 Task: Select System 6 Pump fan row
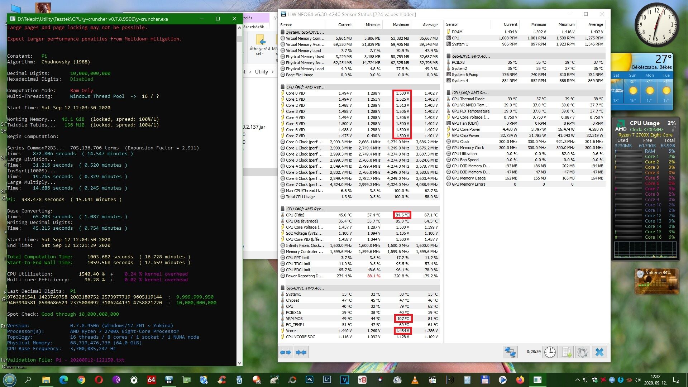pyautogui.click(x=526, y=75)
